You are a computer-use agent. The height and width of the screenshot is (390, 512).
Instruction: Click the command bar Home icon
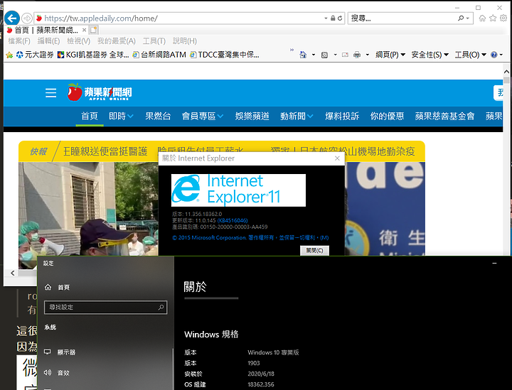click(x=303, y=55)
